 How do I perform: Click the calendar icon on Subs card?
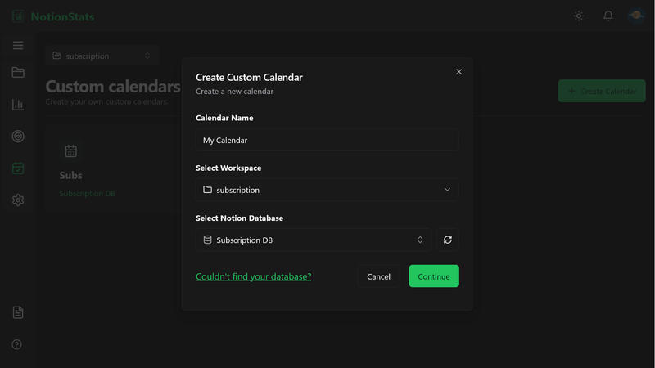coord(71,151)
